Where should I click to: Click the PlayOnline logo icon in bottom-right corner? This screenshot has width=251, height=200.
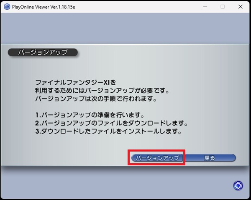238,186
